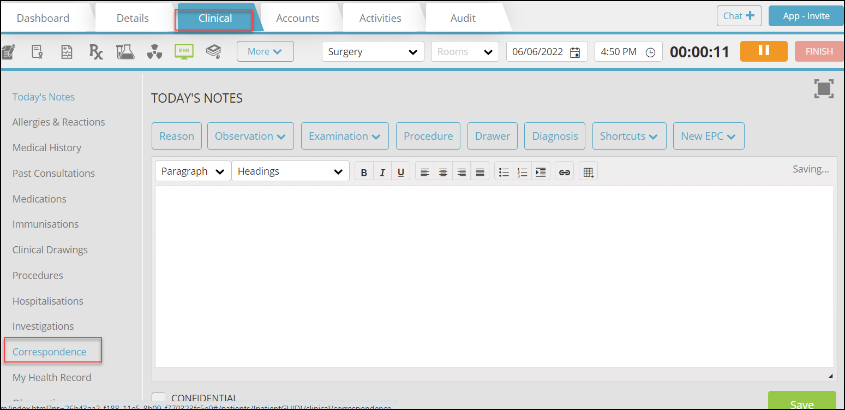Expand the Shortcuts dropdown button
The width and height of the screenshot is (845, 410).
629,136
